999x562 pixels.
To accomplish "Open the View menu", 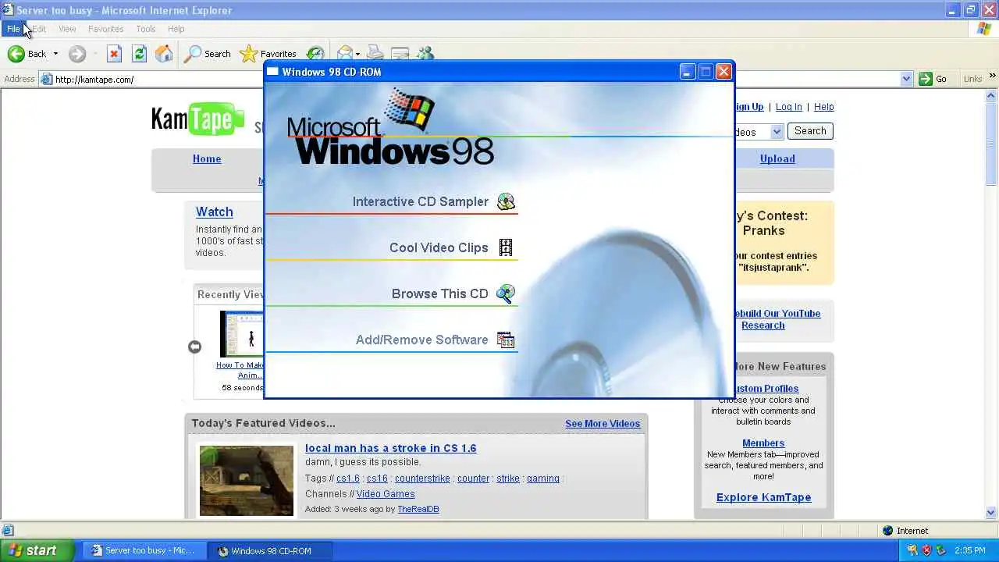I will [67, 29].
